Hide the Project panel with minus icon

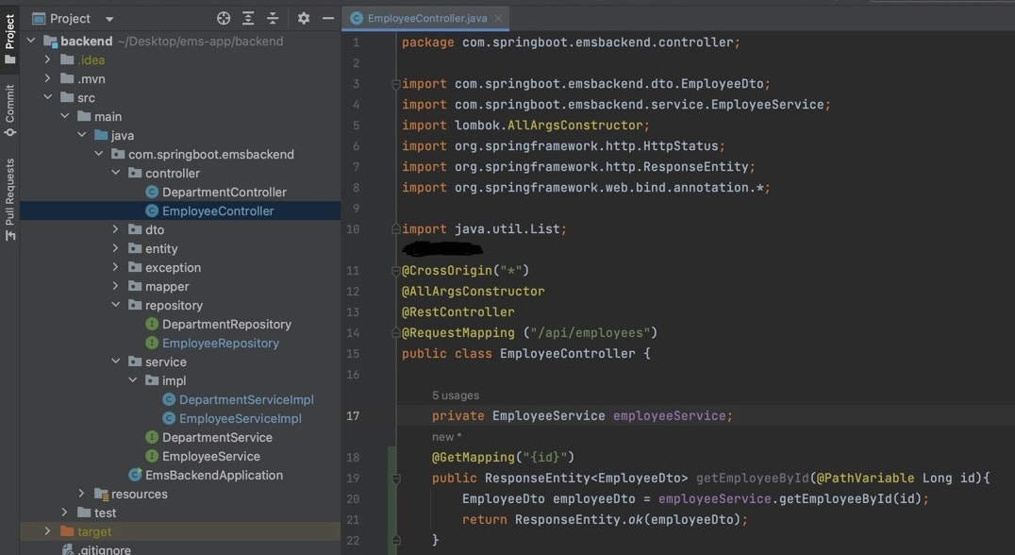(328, 18)
